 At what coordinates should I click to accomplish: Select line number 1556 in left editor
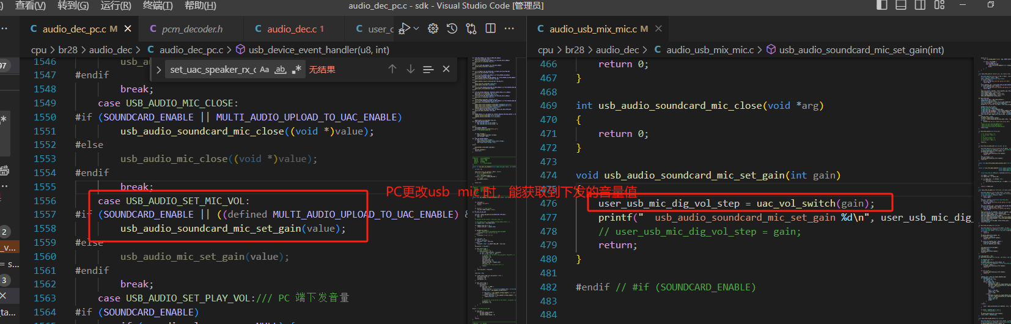[45, 201]
